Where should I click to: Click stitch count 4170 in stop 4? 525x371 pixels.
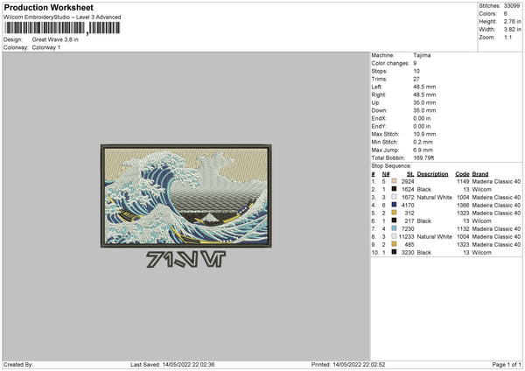point(408,206)
